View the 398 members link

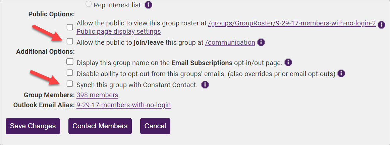97,95
